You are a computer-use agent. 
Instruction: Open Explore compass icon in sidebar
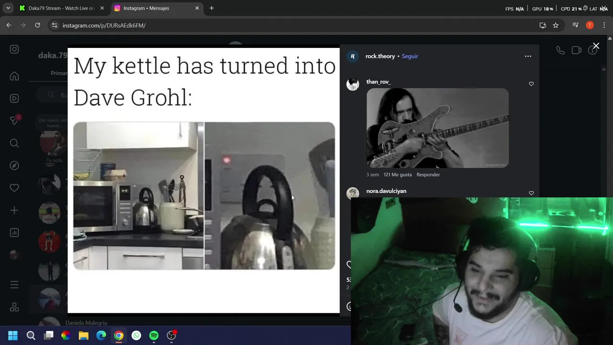pyautogui.click(x=14, y=165)
